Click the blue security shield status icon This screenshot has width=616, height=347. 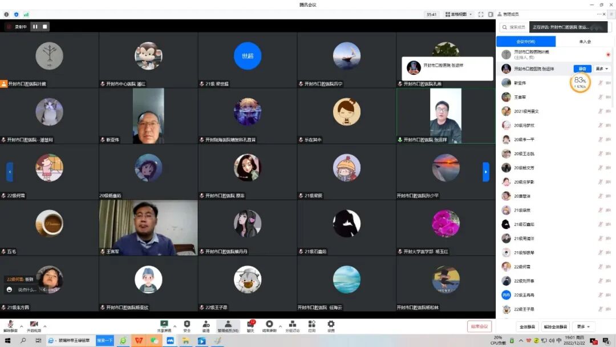pyautogui.click(x=16, y=14)
